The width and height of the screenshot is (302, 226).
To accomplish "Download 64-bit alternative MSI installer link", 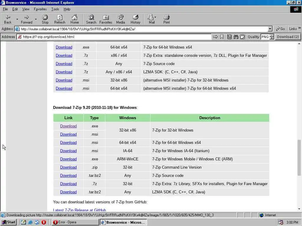I will point(64,88).
